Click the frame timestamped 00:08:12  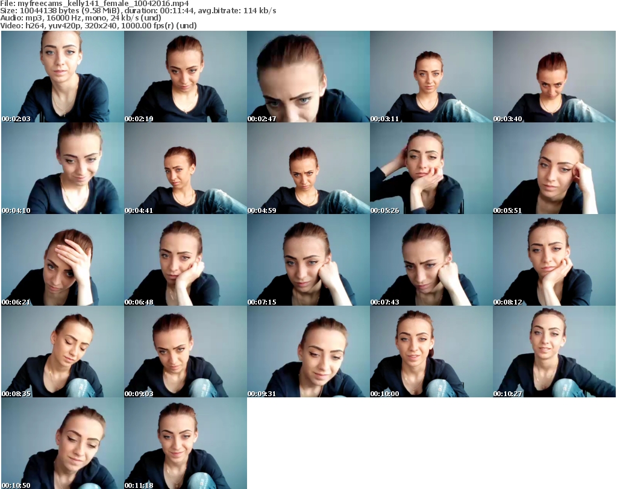pos(554,260)
